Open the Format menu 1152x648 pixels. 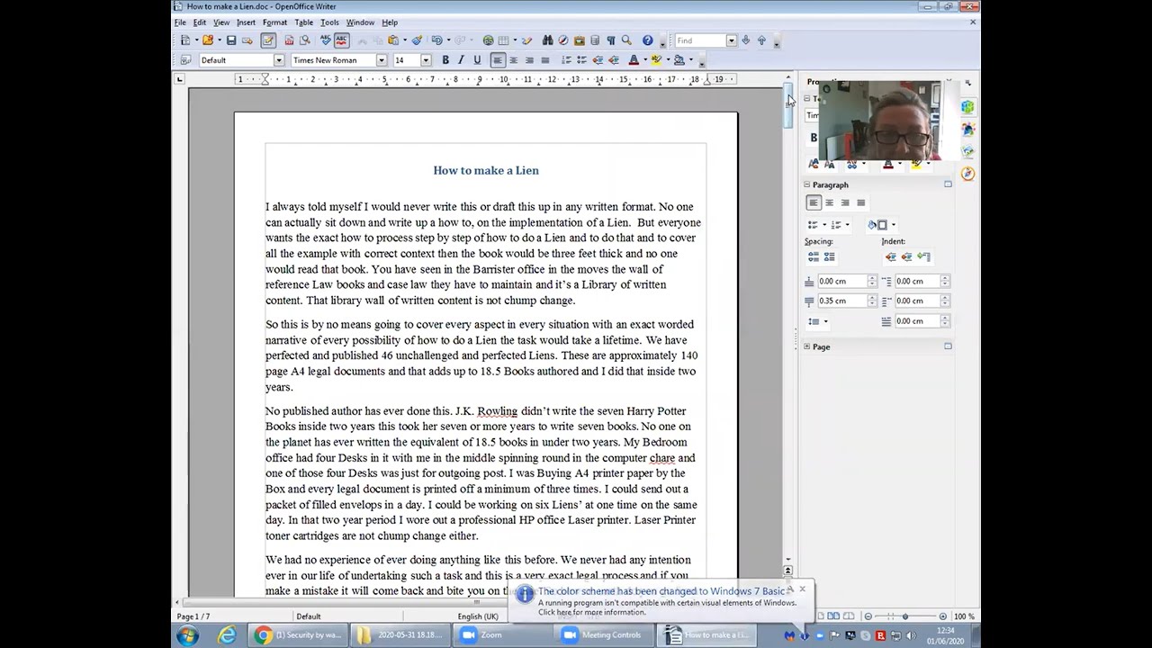pyautogui.click(x=274, y=22)
